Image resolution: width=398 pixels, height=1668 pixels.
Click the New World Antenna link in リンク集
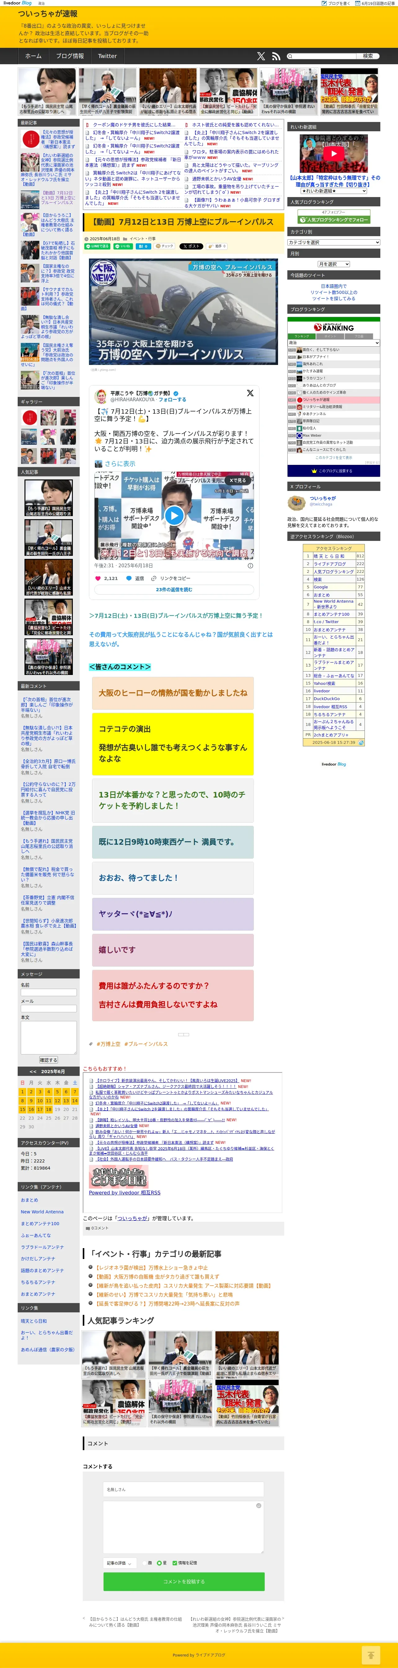42,1212
